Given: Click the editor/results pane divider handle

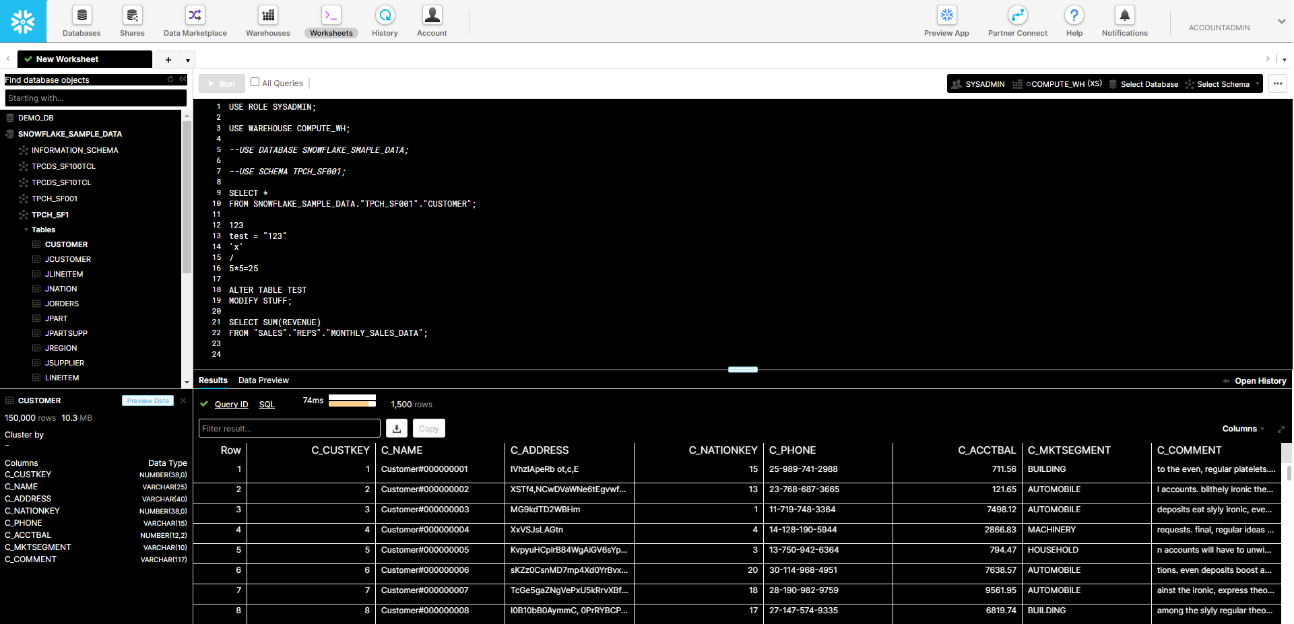Looking at the screenshot, I should (743, 370).
